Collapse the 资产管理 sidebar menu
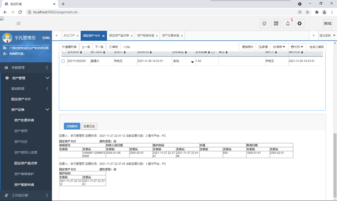337x201 pixels. pos(26,78)
